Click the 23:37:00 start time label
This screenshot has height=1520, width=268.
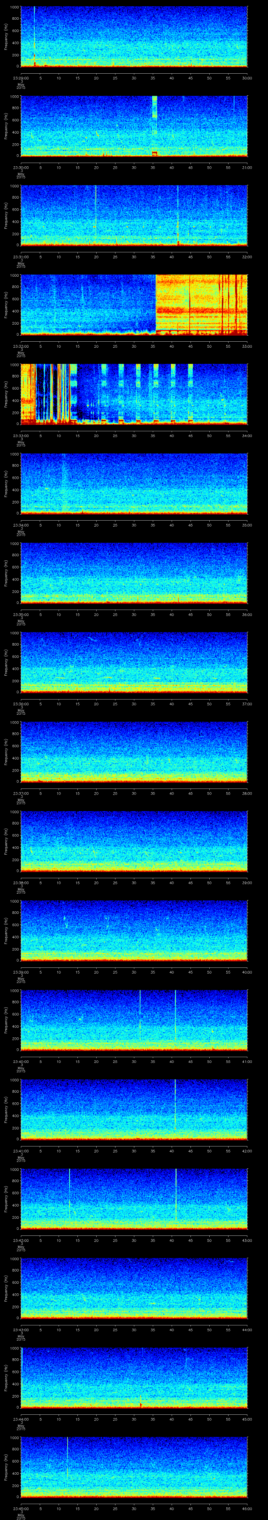click(x=21, y=793)
